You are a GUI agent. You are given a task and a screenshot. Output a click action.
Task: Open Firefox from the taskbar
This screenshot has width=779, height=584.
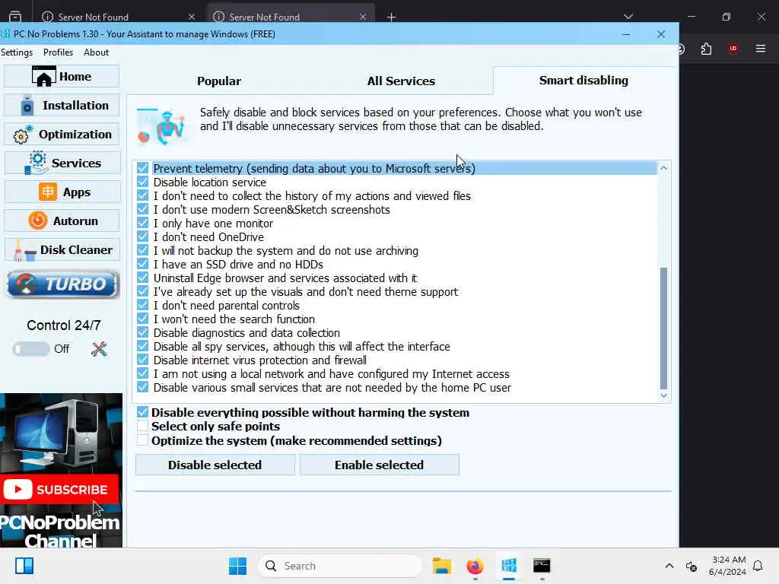pyautogui.click(x=475, y=566)
